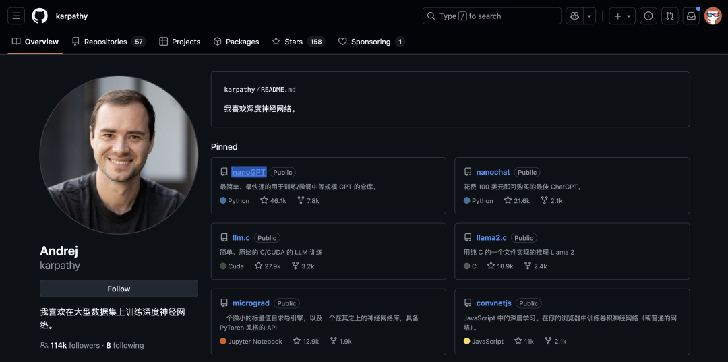Select the Overview tab

(35, 42)
